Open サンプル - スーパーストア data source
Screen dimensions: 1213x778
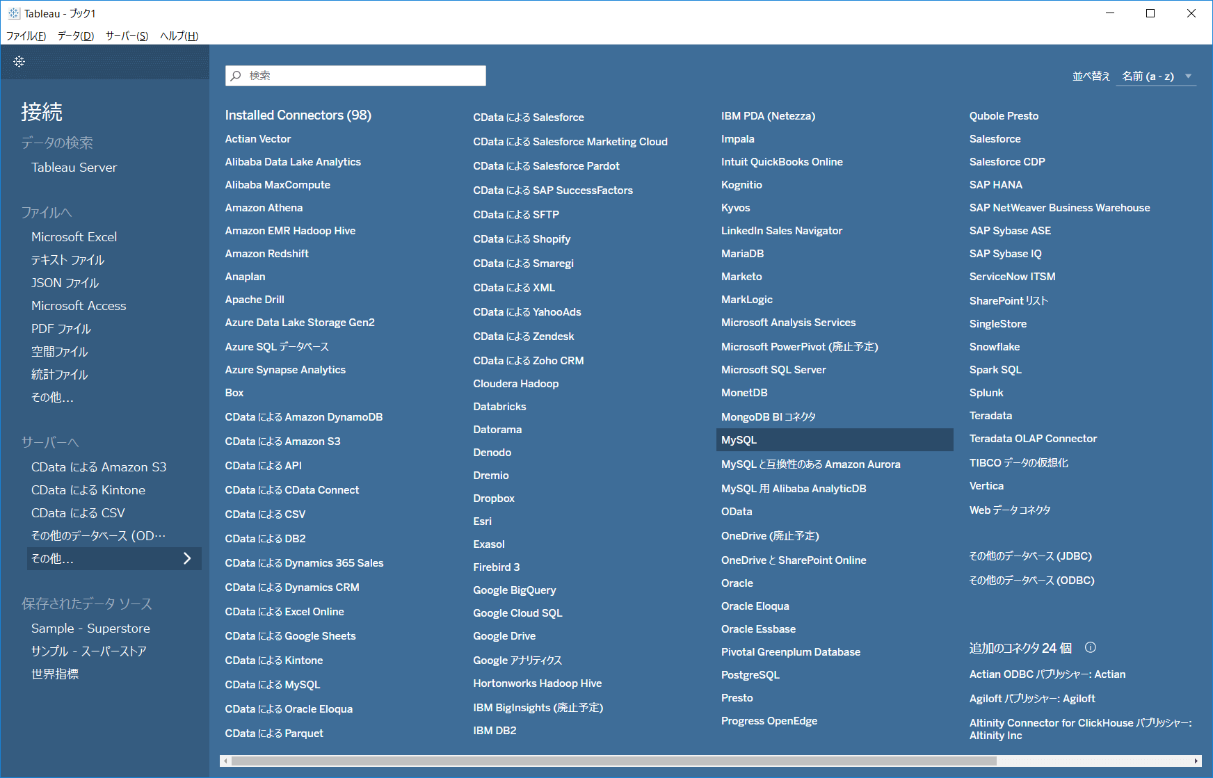[89, 651]
